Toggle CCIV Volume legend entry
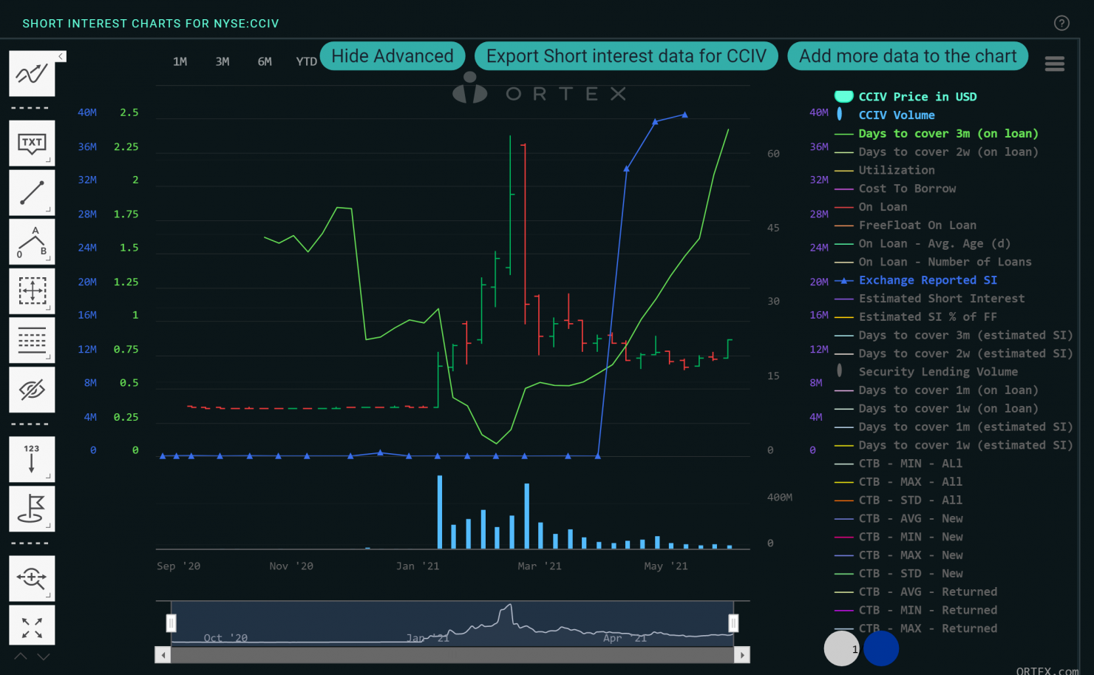 885,115
